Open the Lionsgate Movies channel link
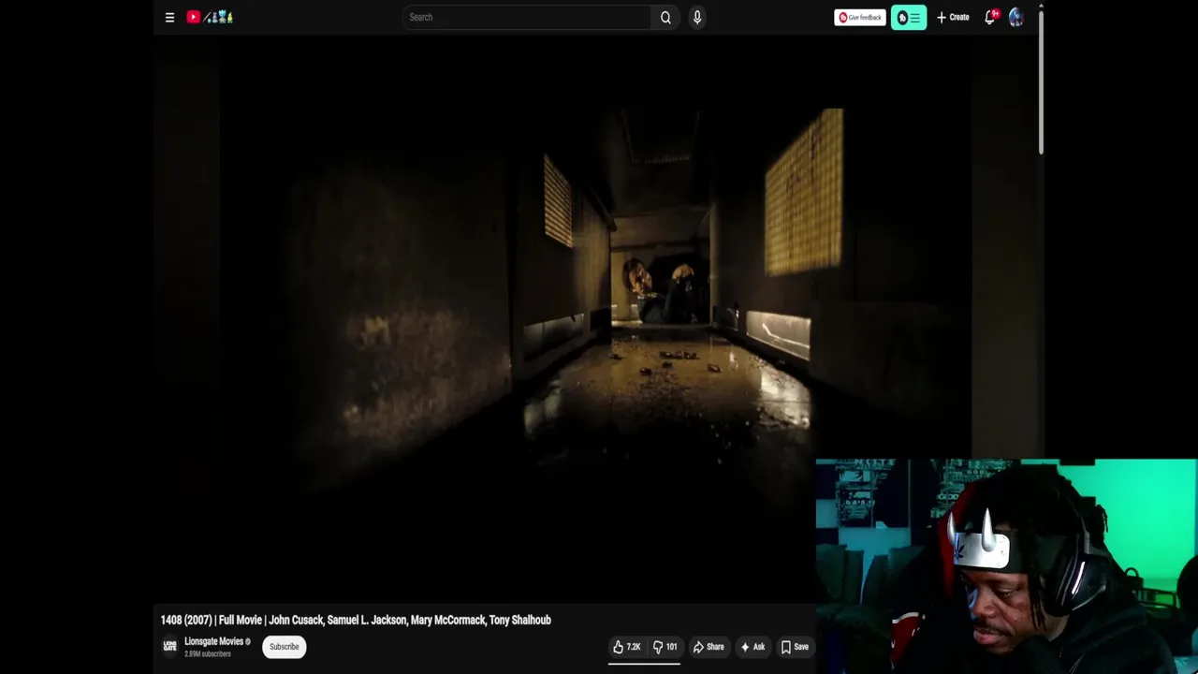1198x674 pixels. tap(213, 641)
